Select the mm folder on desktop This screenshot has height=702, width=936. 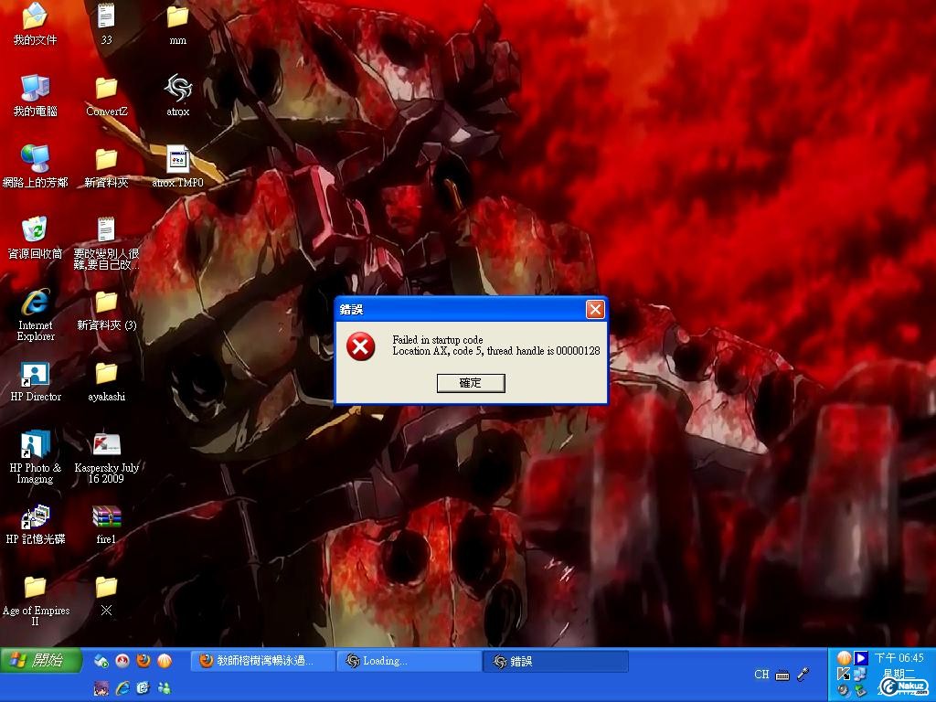177,25
